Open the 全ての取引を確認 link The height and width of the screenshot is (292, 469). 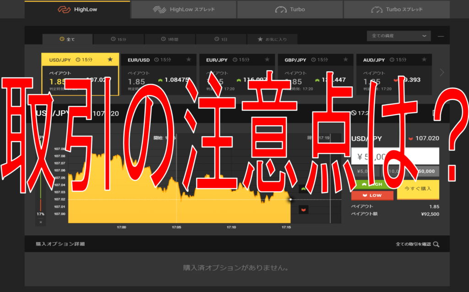pos(418,244)
